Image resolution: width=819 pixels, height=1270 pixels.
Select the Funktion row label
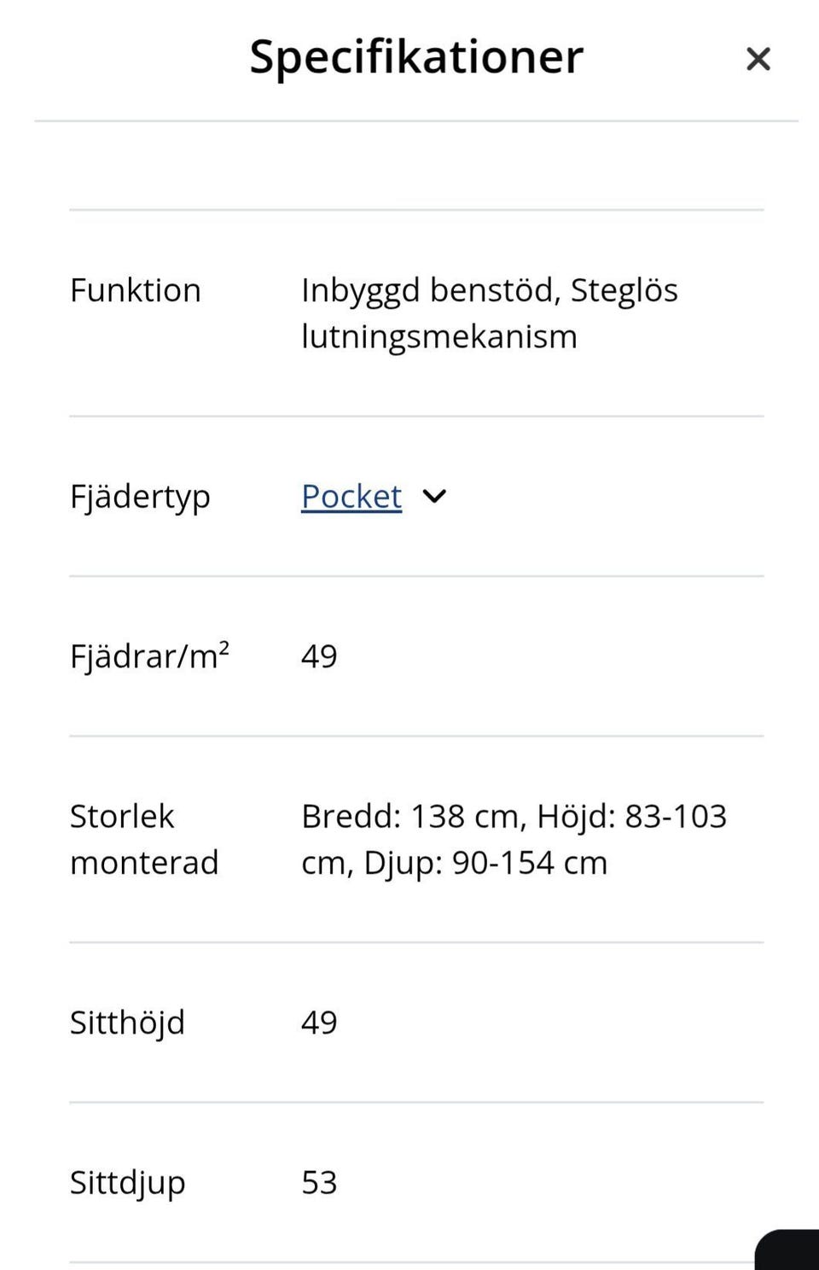pyautogui.click(x=135, y=291)
